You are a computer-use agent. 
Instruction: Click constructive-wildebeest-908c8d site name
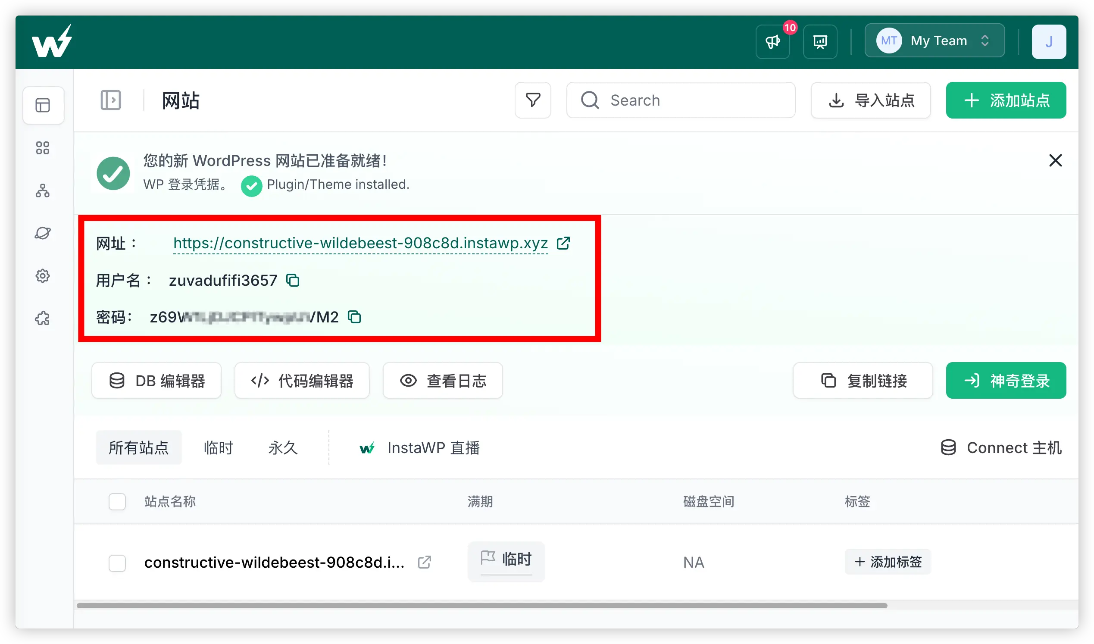click(x=275, y=563)
